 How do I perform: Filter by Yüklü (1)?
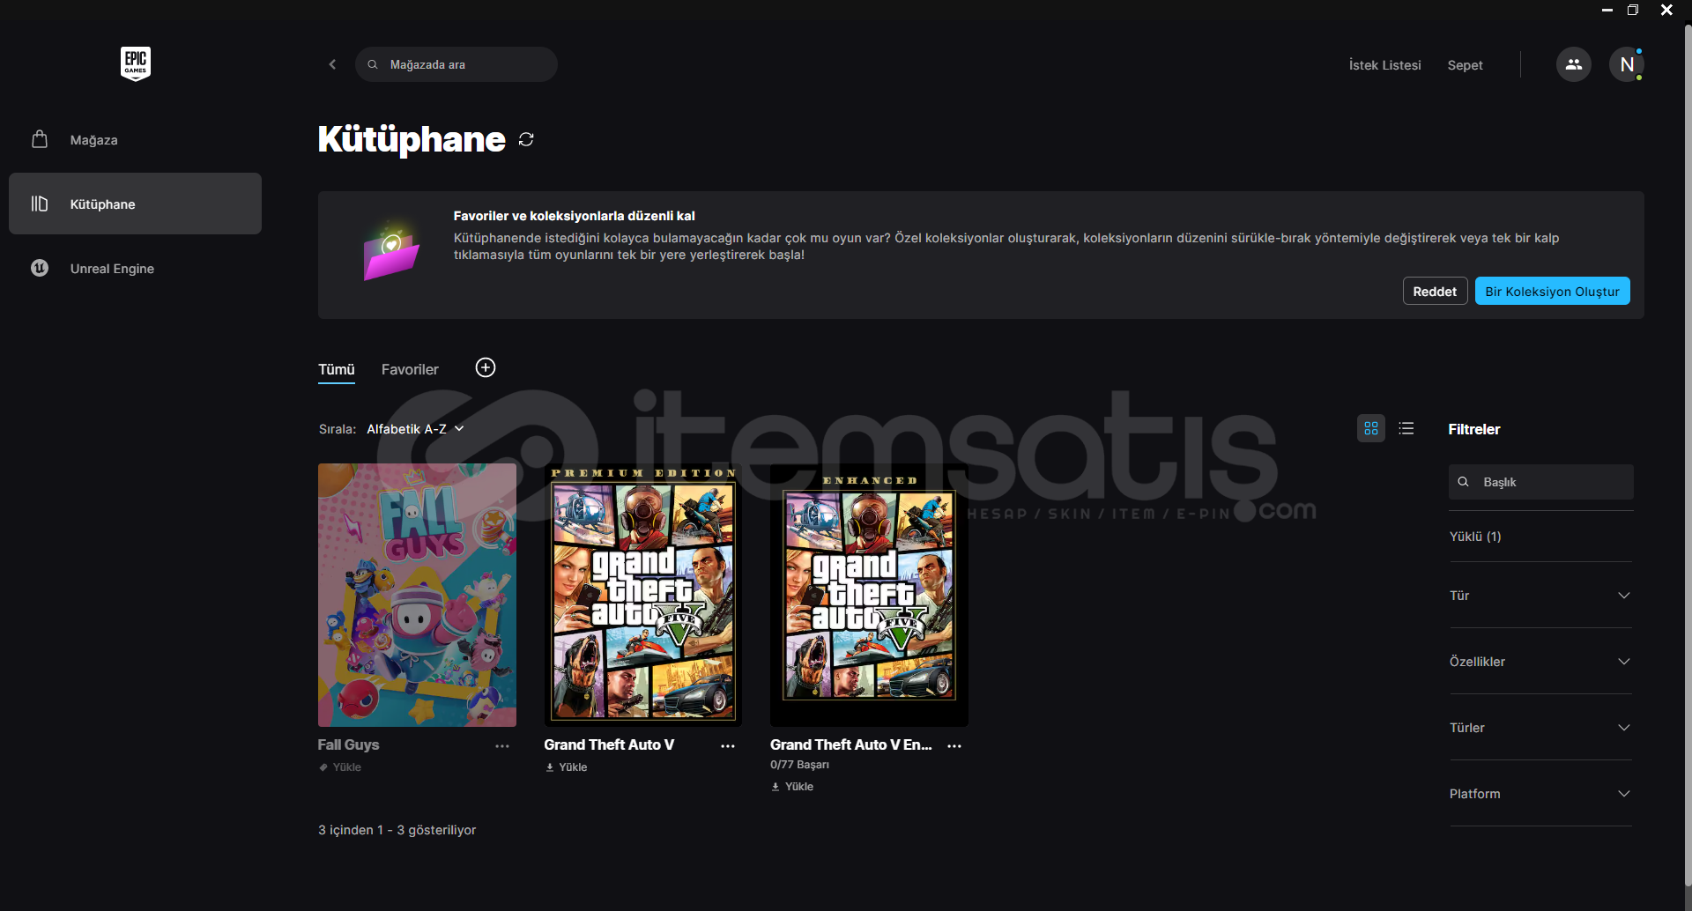[1475, 537]
